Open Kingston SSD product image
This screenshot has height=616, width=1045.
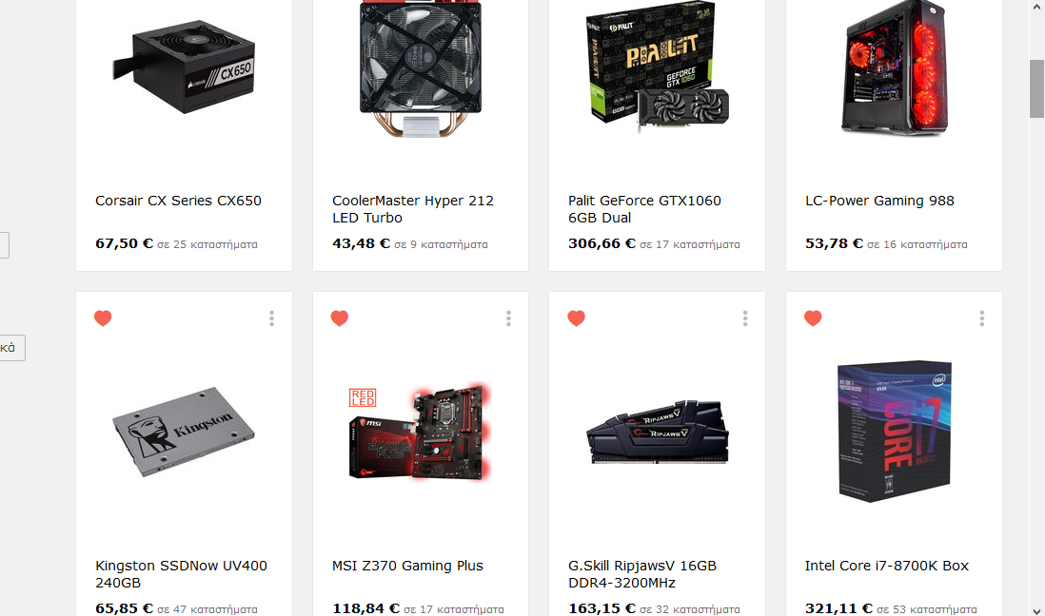(184, 432)
